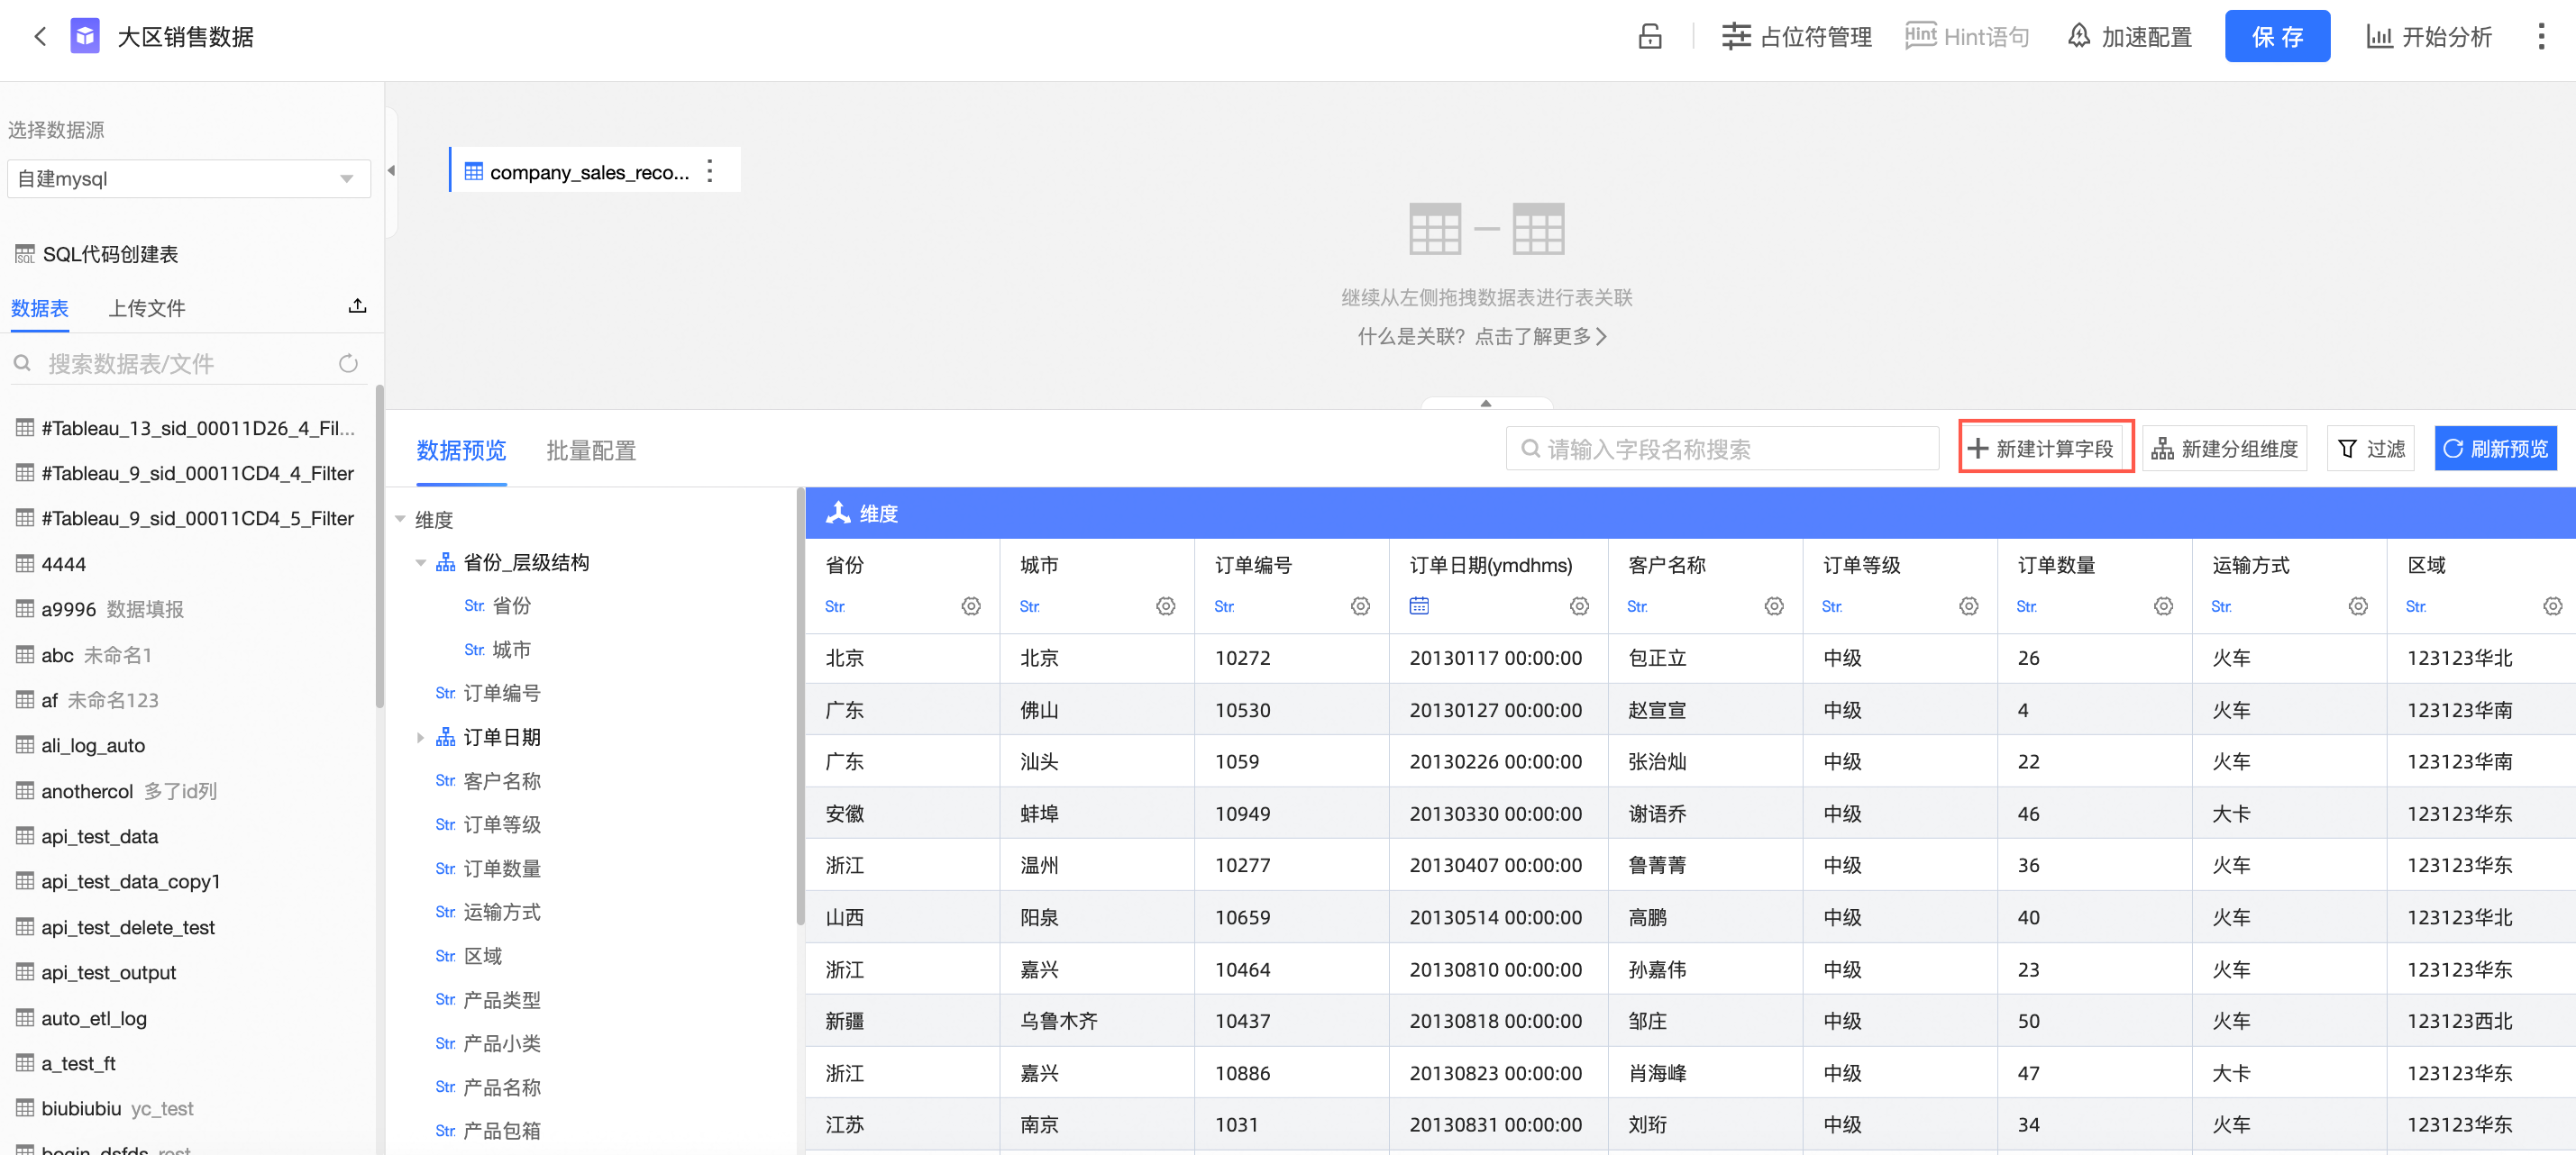
Task: Click the upload icon beside 上传文件
Action: click(357, 305)
